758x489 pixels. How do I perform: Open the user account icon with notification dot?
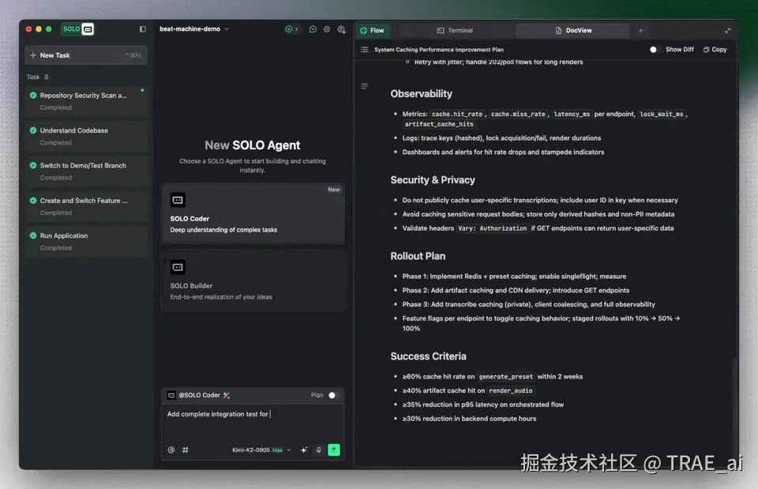(x=342, y=29)
